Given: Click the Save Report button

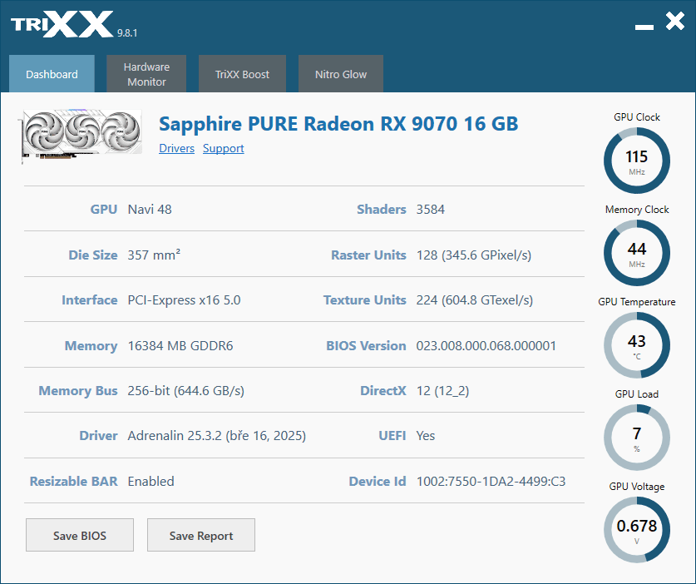Looking at the screenshot, I should 201,535.
